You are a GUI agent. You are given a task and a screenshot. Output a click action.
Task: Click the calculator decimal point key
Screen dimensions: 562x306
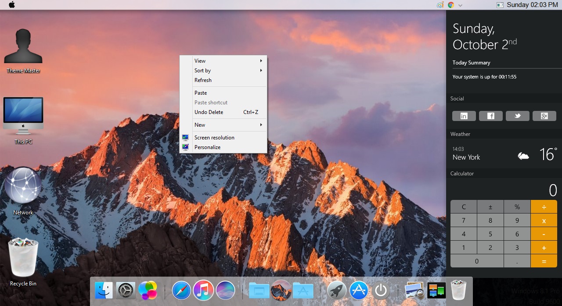(x=517, y=261)
